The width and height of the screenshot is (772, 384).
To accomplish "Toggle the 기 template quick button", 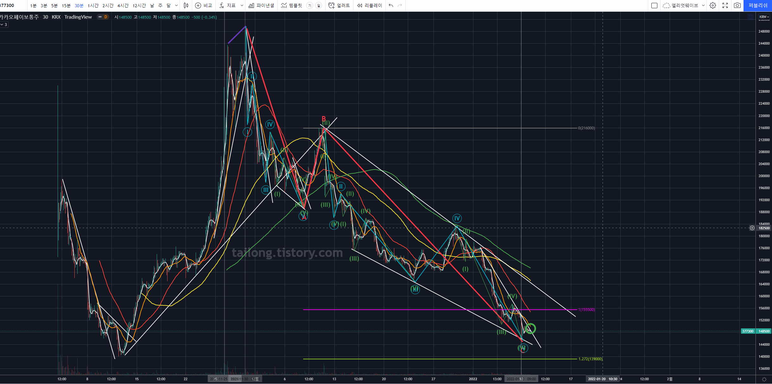I will 310,5.
